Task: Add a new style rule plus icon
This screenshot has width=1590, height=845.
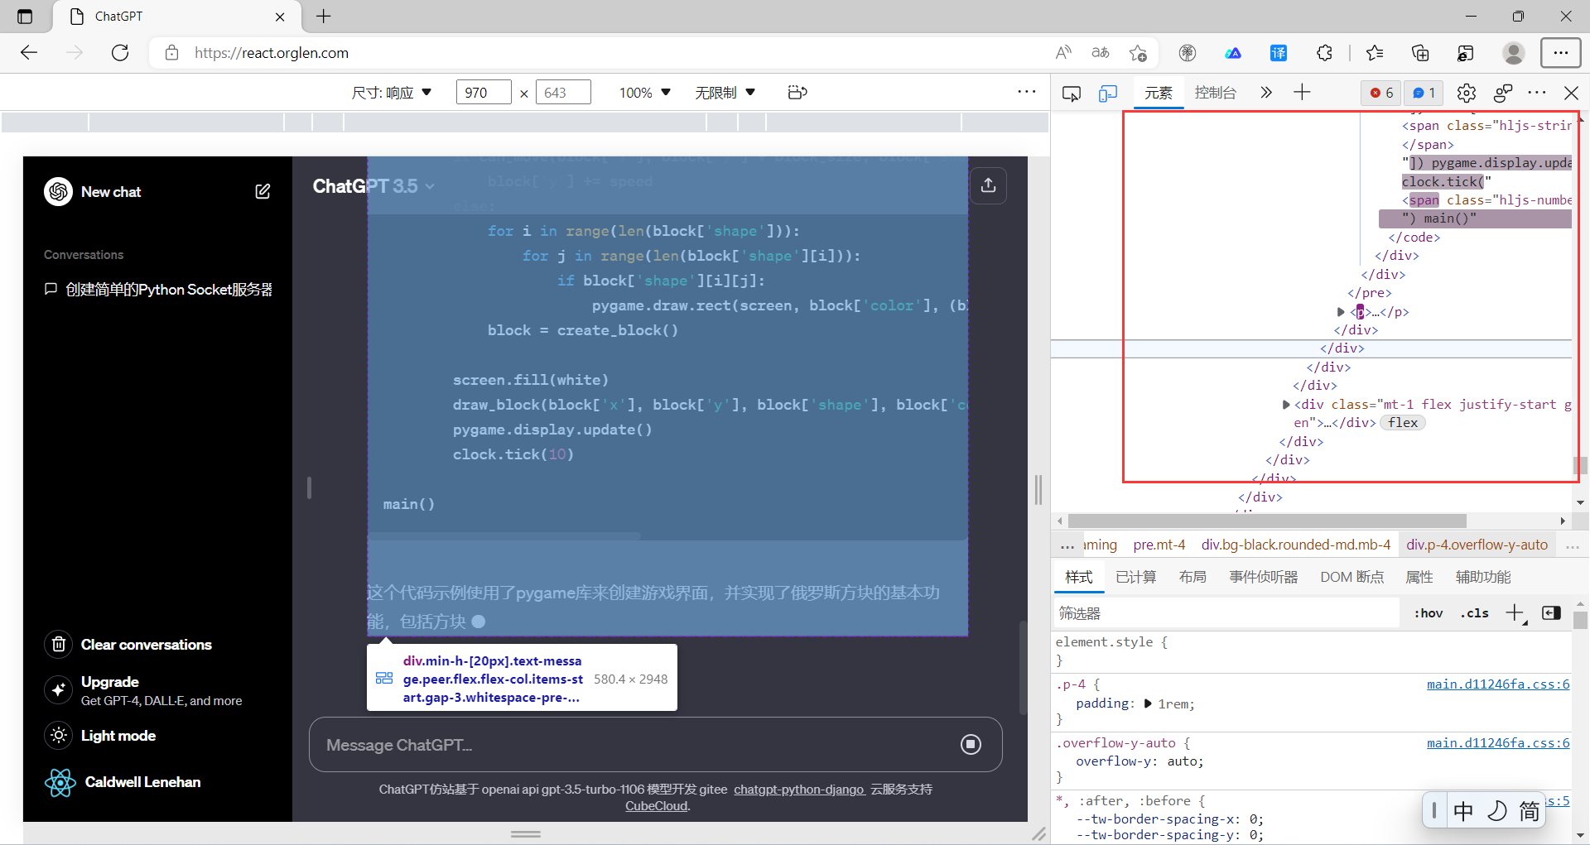Action: [1515, 613]
